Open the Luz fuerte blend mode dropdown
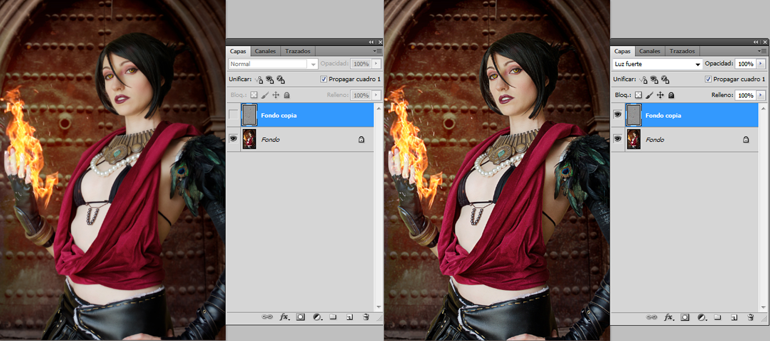770x341 pixels. coord(657,64)
